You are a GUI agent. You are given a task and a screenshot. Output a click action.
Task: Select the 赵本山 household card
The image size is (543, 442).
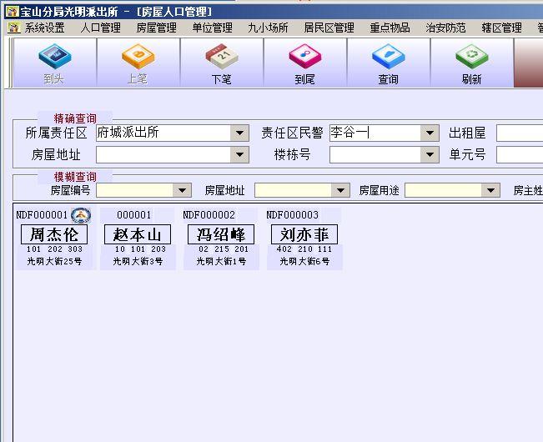(x=138, y=234)
